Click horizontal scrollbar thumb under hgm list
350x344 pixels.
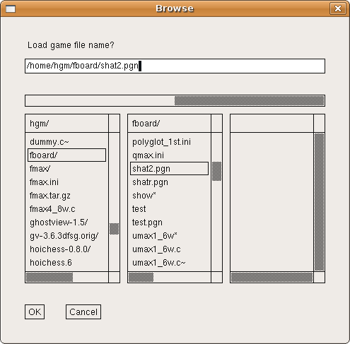tap(49, 277)
